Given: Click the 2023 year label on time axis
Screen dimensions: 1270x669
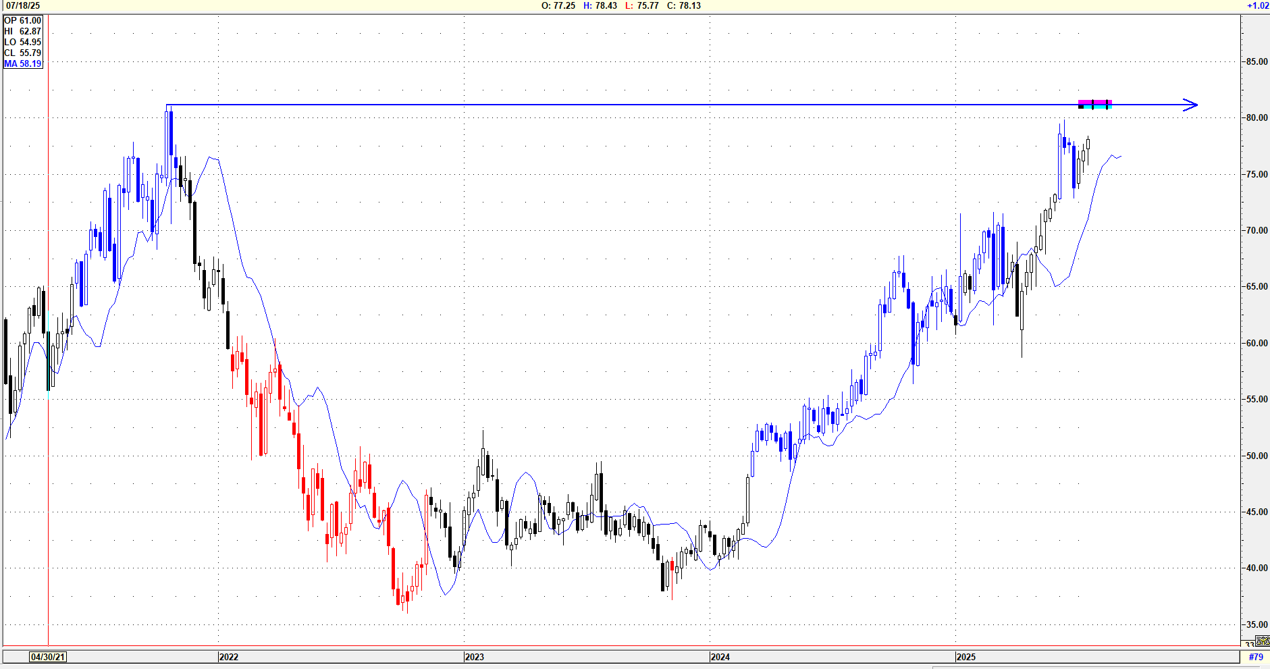Looking at the screenshot, I should pyautogui.click(x=475, y=657).
